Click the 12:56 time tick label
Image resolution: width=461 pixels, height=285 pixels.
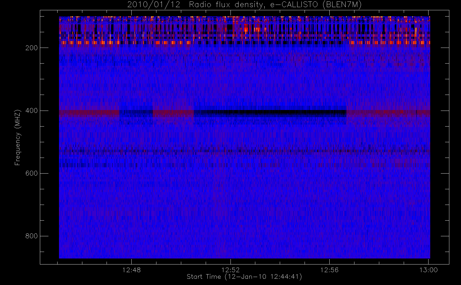329,270
